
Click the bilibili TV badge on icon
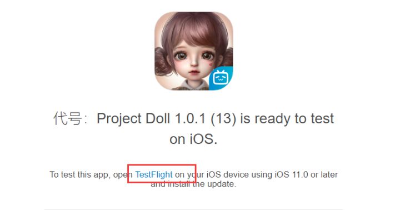[x=221, y=78]
